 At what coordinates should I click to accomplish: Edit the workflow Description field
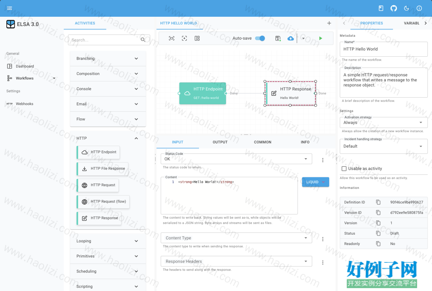pos(383,82)
